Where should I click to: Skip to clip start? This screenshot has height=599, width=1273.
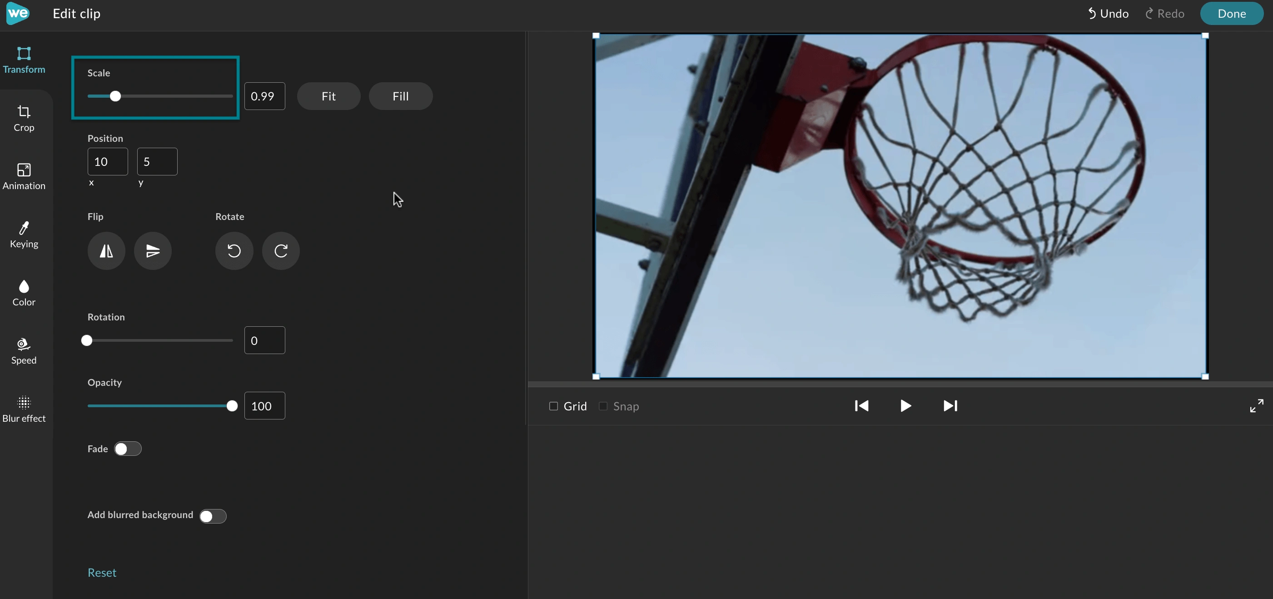[861, 406]
